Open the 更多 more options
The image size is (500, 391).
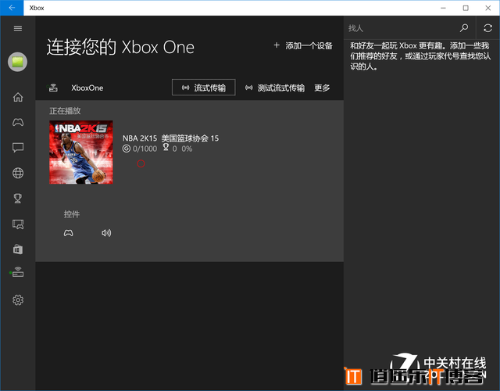pos(322,88)
